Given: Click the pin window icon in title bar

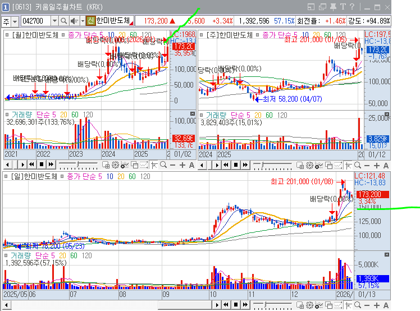Looking at the screenshot, I should (x=333, y=7).
